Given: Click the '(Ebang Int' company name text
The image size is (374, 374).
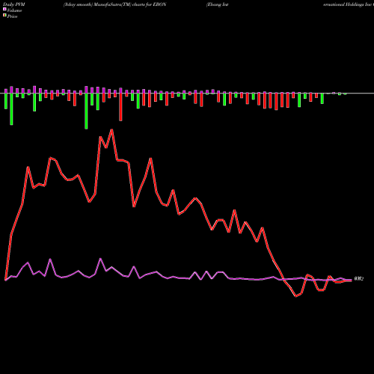Looking at the screenshot, I should coord(217,4).
